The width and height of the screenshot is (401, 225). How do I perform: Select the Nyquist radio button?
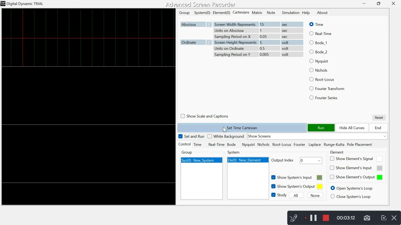311,61
